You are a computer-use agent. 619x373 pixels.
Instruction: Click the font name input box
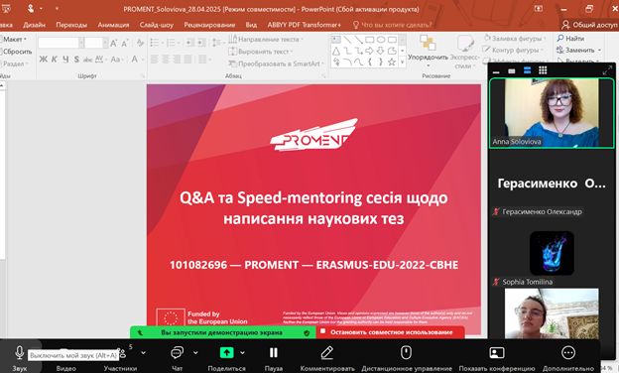click(x=59, y=43)
